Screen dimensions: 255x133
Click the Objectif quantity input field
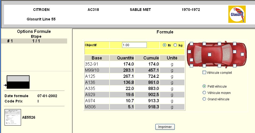point(134,45)
